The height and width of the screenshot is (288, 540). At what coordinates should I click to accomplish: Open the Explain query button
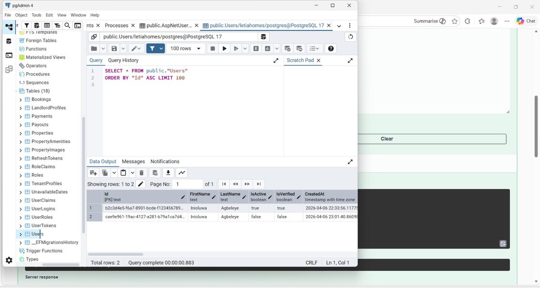[256, 48]
